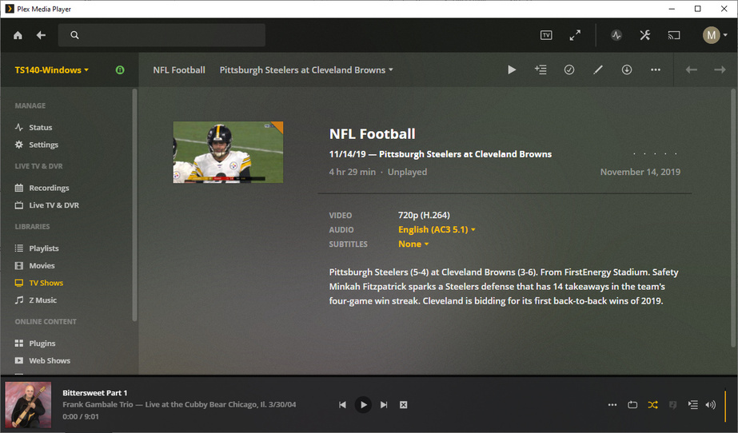Go to the Plex home screen
This screenshot has height=433, width=738.
(18, 35)
